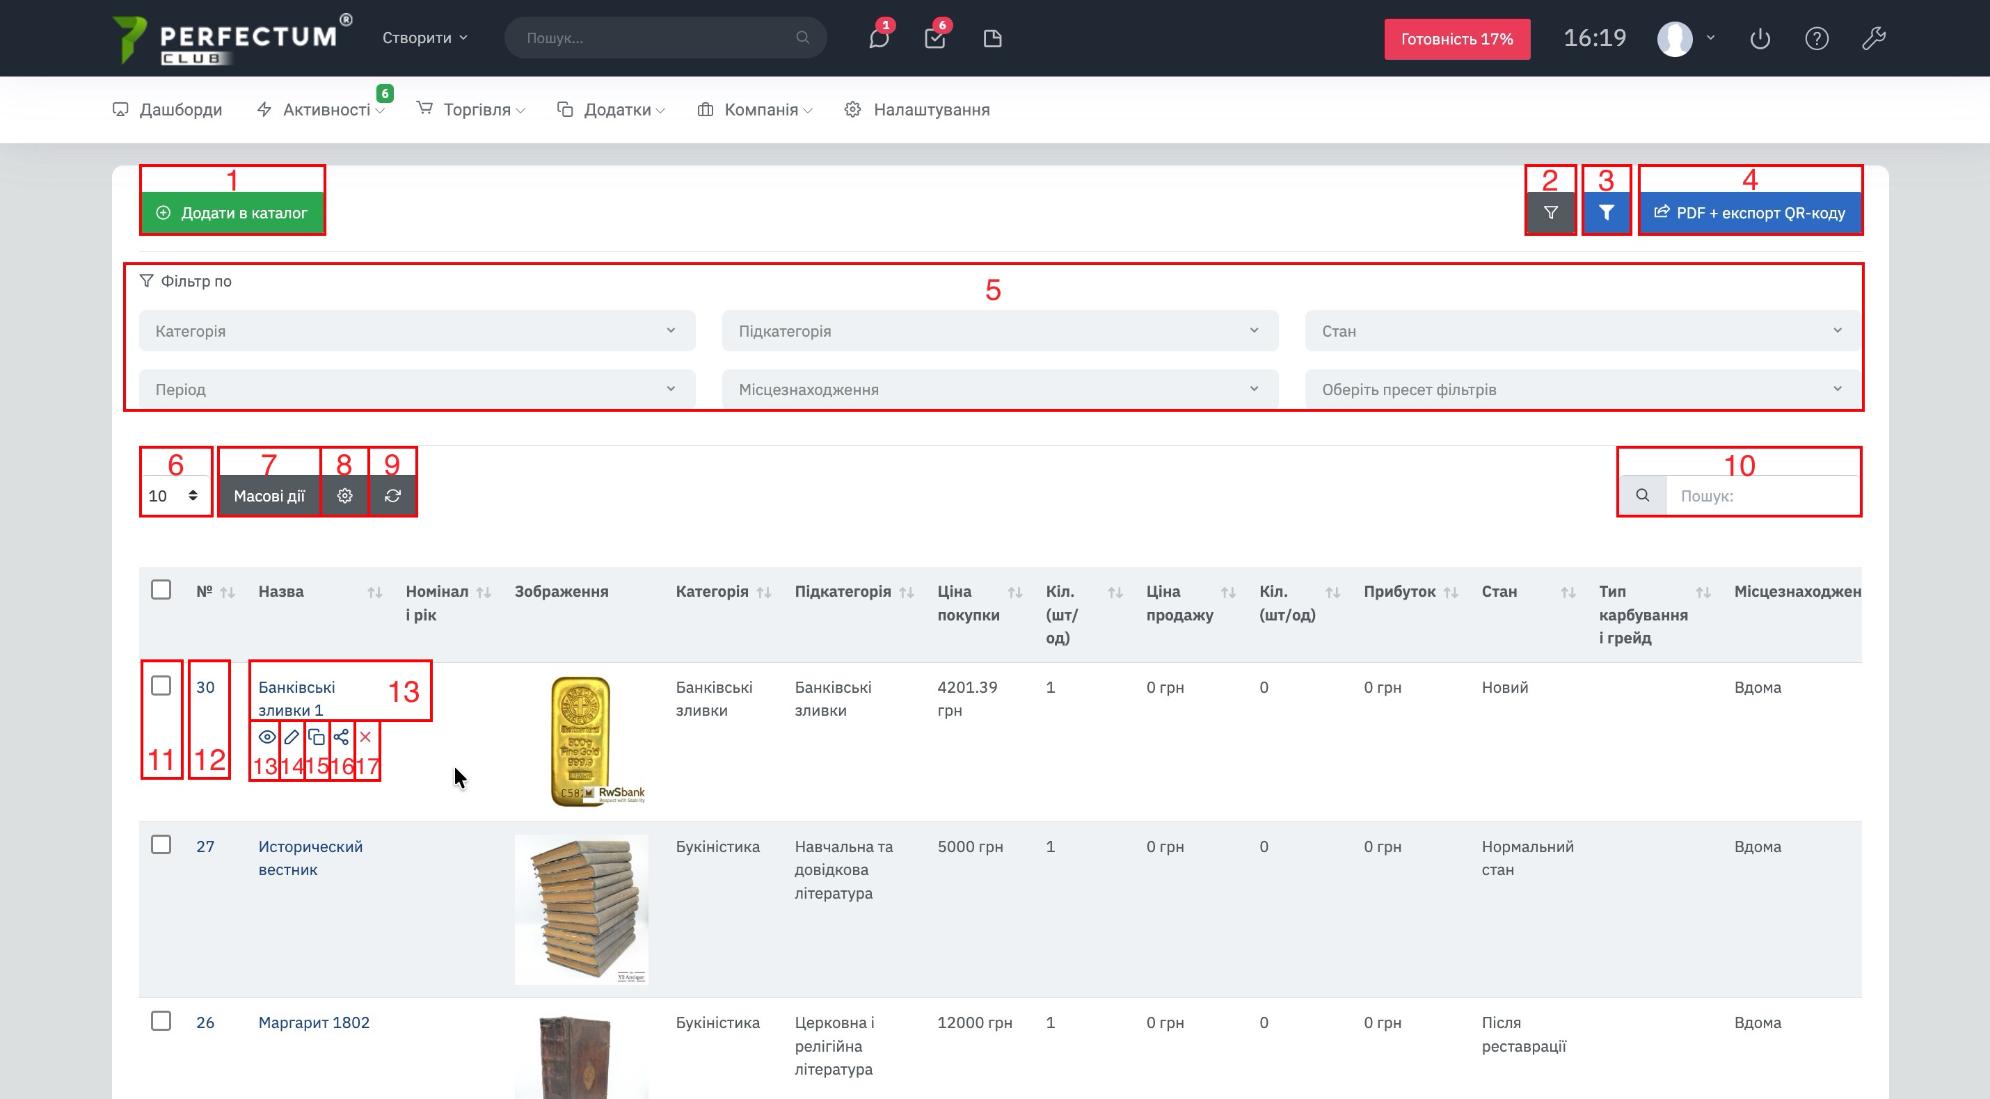Tick checkbox for item number 27
Viewport: 1990px width, 1099px height.
click(x=161, y=845)
